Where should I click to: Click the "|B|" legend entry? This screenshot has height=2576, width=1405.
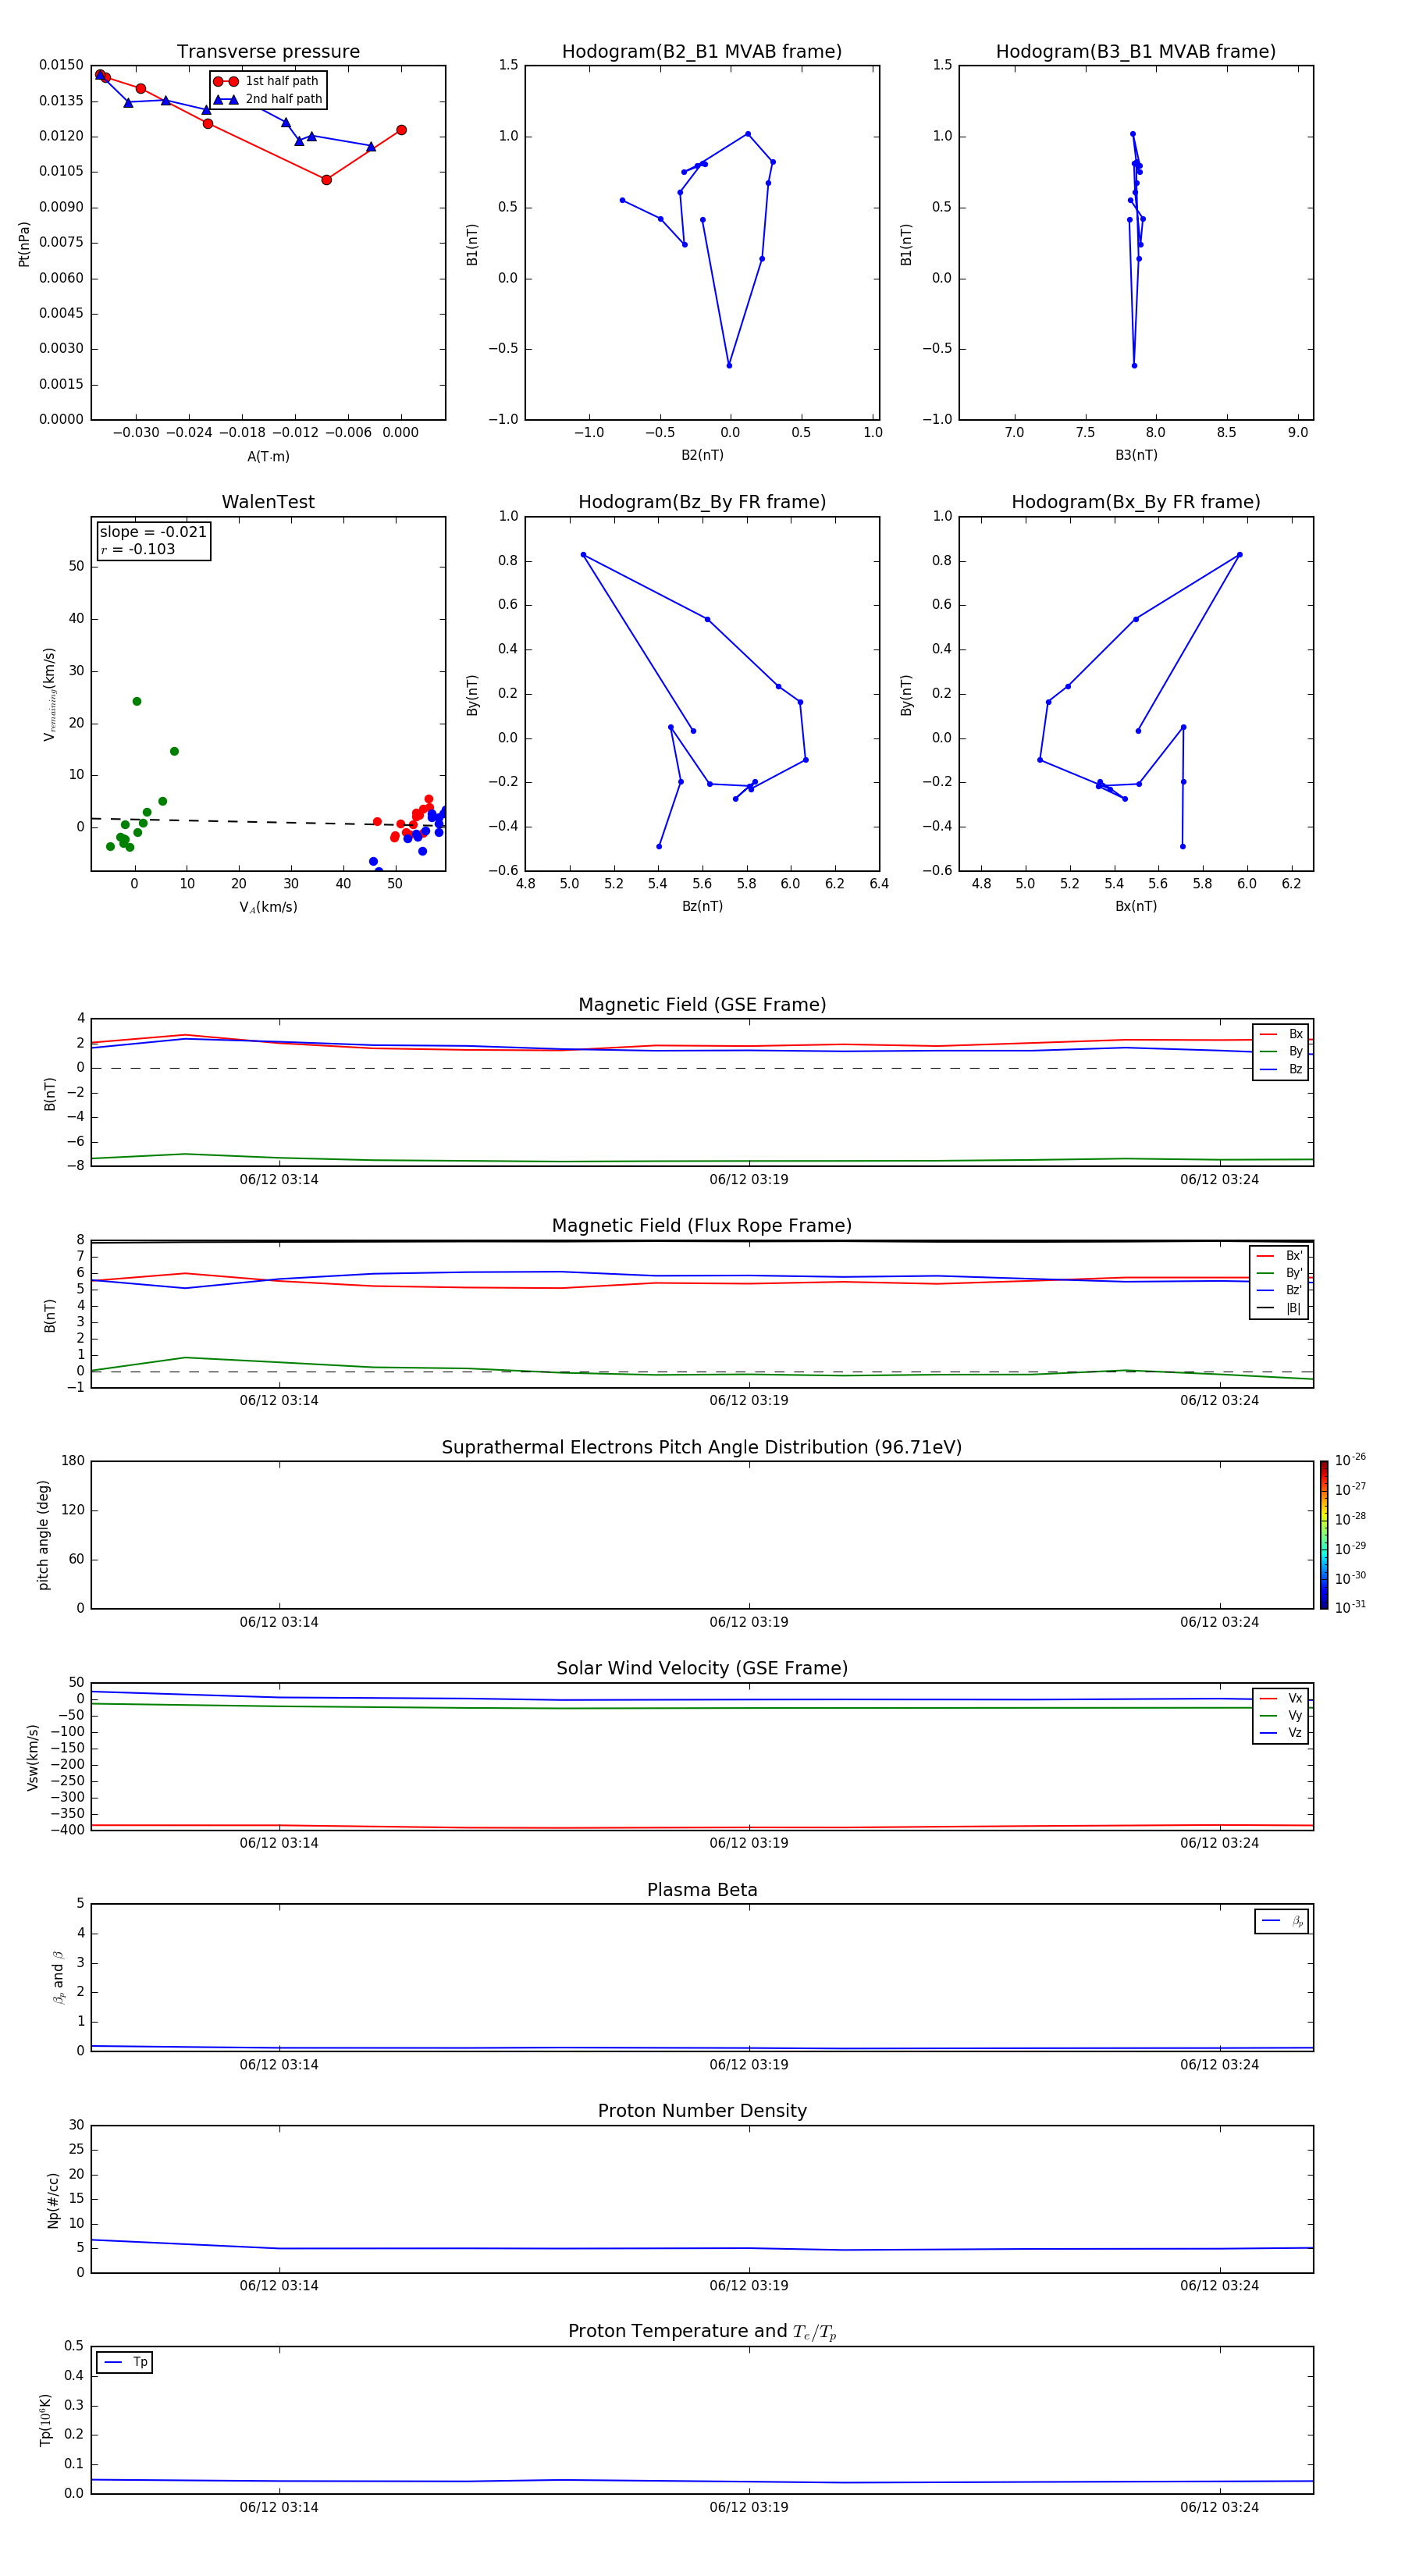coord(1279,1308)
